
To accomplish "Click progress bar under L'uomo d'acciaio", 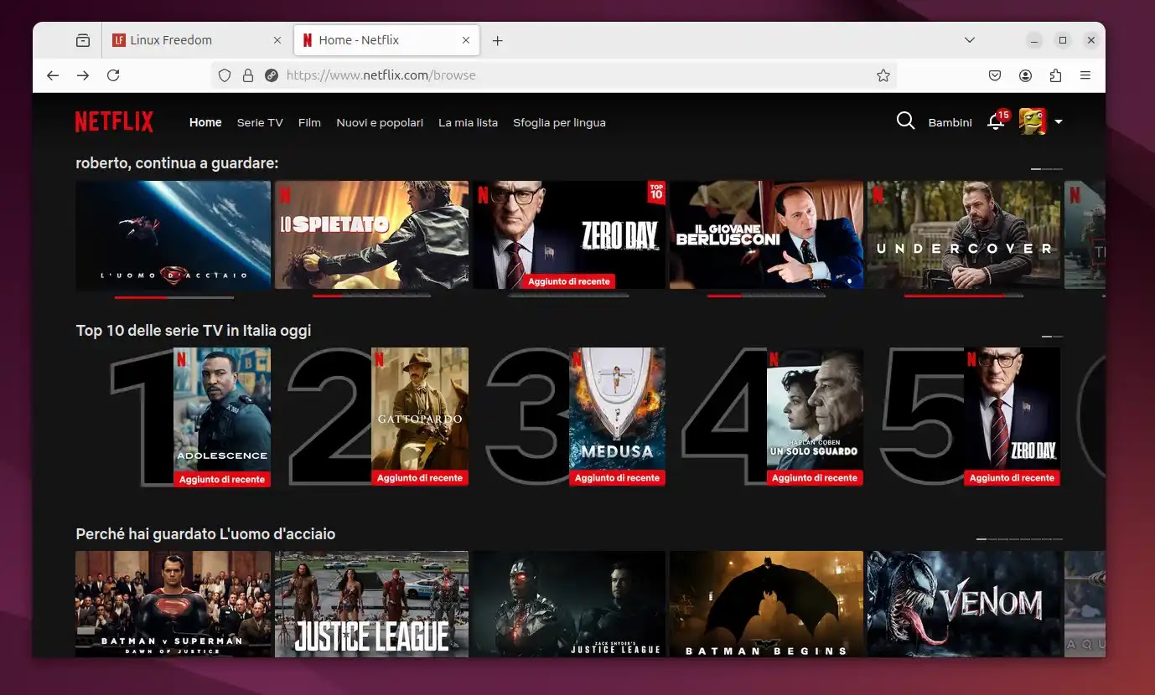I will (174, 296).
